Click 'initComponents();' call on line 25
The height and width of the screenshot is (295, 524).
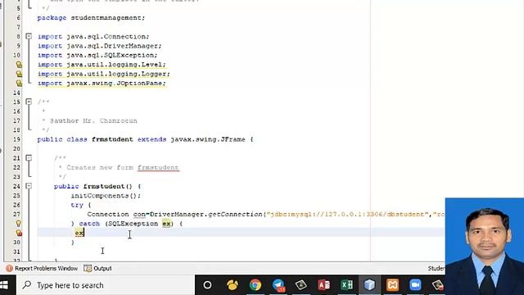[106, 195]
